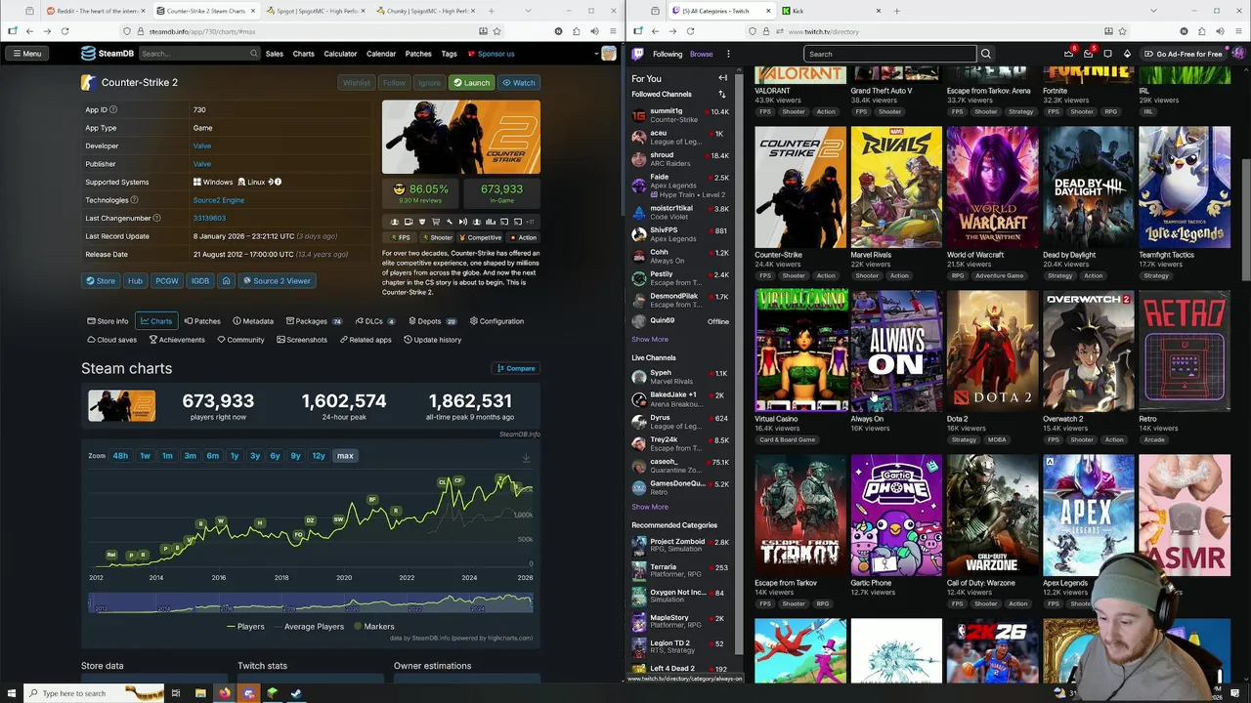Viewport: 1251px width, 703px height.
Task: Select the max chart zoom range
Action: coord(345,456)
